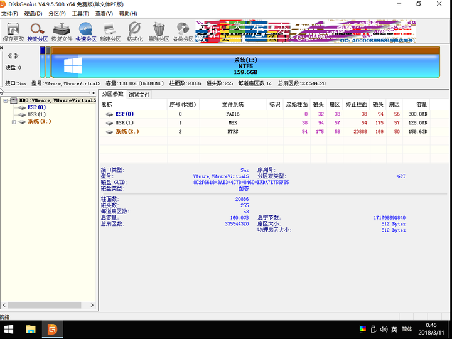Toggle 简体 simplified Chinese IME indicator
This screenshot has height=339, width=452.
pyautogui.click(x=407, y=329)
